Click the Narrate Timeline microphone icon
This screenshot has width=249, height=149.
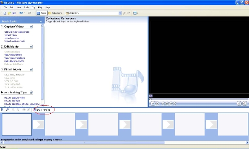click(x=7, y=110)
